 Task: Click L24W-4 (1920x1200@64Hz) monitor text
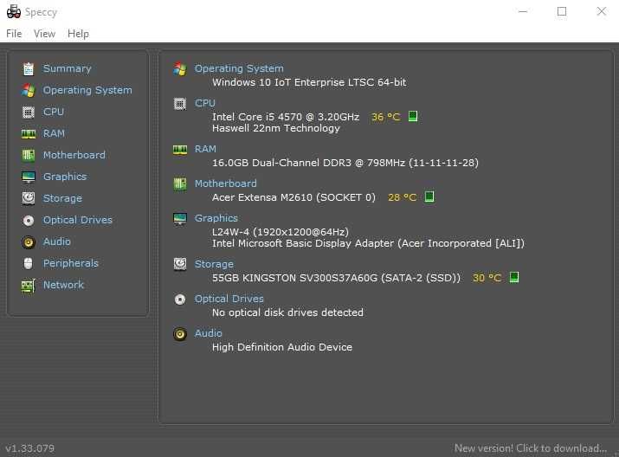click(x=280, y=232)
